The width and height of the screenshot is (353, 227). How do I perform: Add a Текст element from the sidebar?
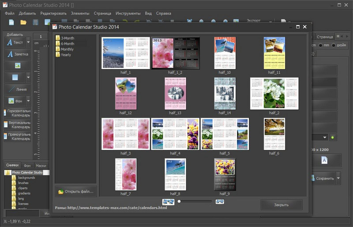(15, 42)
